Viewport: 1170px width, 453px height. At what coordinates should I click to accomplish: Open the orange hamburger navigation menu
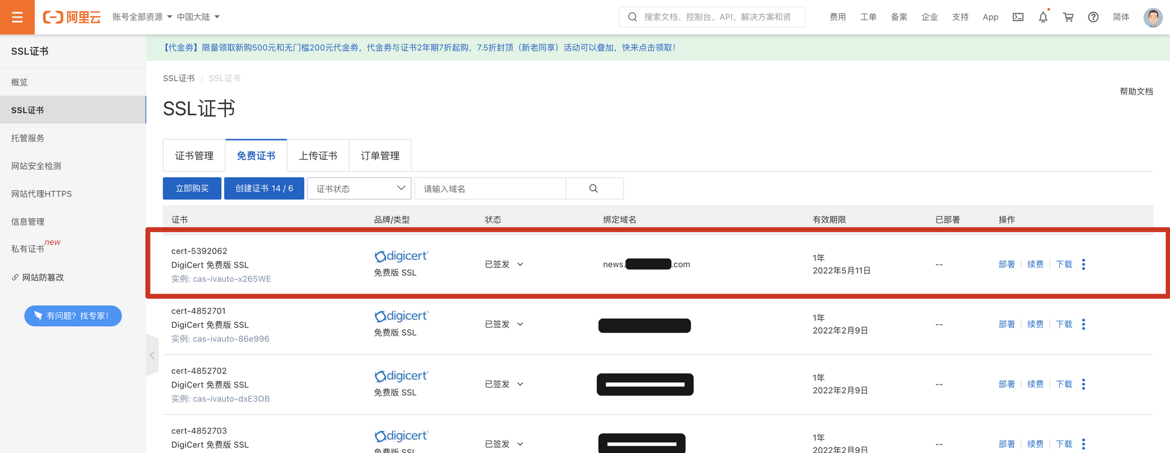coord(17,17)
